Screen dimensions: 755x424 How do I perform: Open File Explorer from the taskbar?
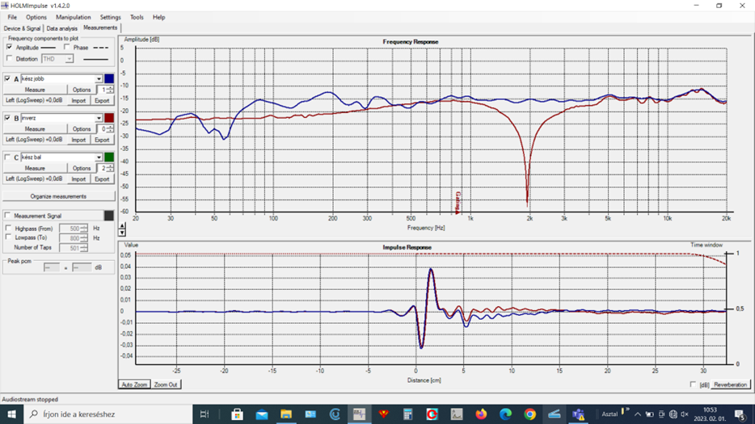point(286,414)
